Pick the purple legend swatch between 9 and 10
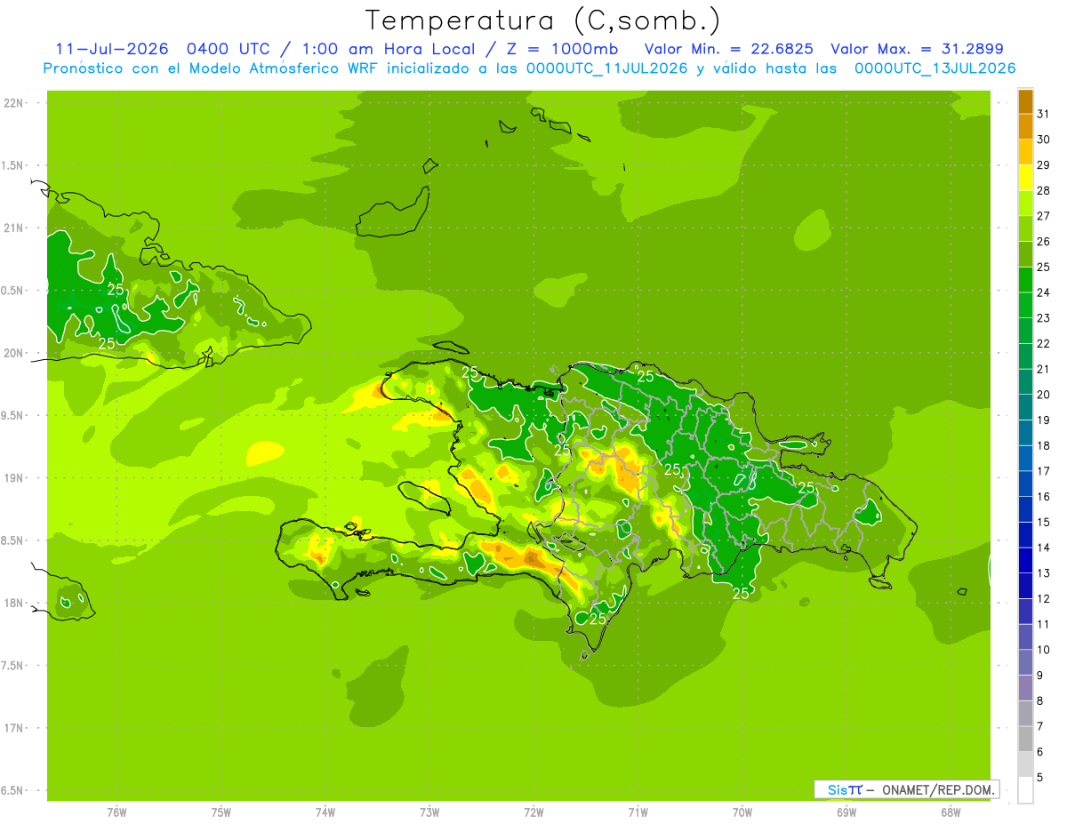 (1025, 662)
